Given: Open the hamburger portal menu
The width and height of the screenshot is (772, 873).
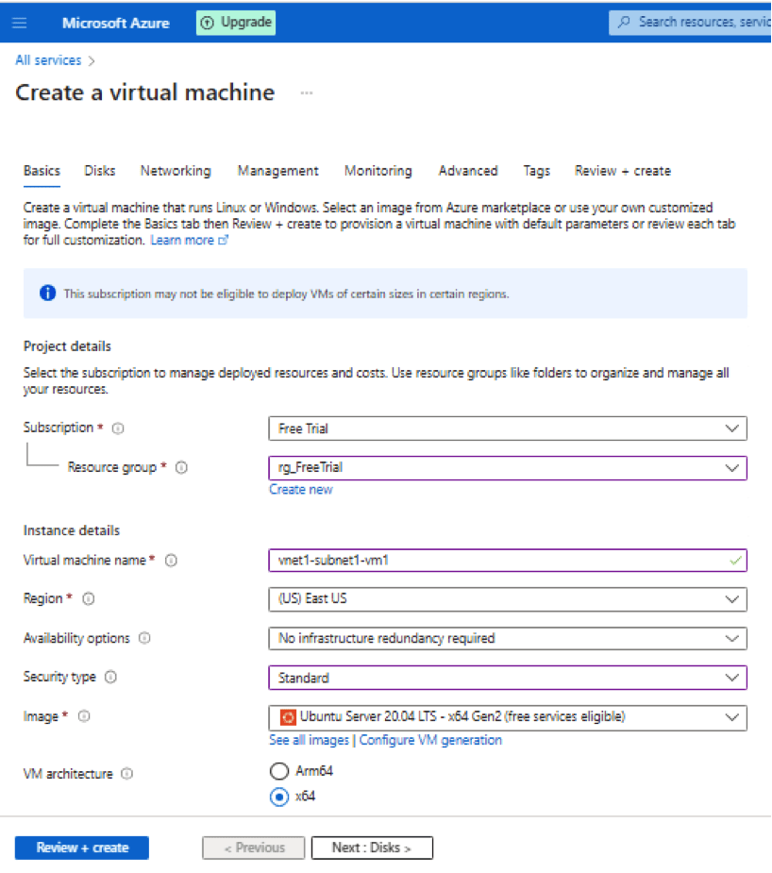Looking at the screenshot, I should pyautogui.click(x=20, y=23).
